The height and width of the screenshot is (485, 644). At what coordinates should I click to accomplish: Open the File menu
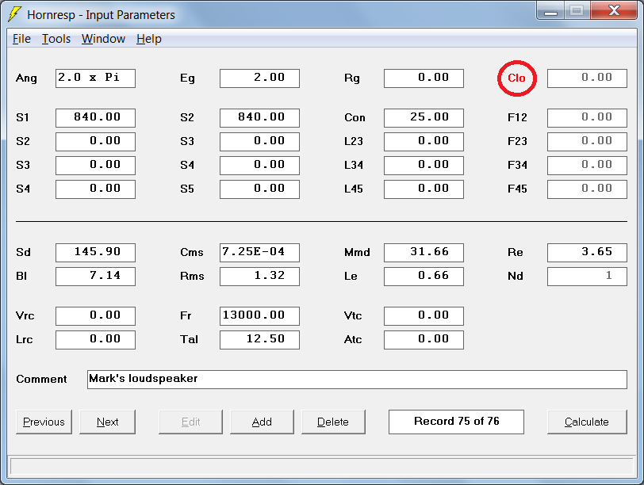point(21,39)
